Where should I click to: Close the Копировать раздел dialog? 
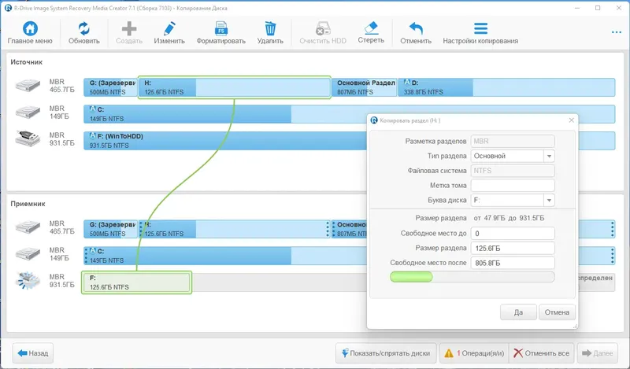pos(572,120)
